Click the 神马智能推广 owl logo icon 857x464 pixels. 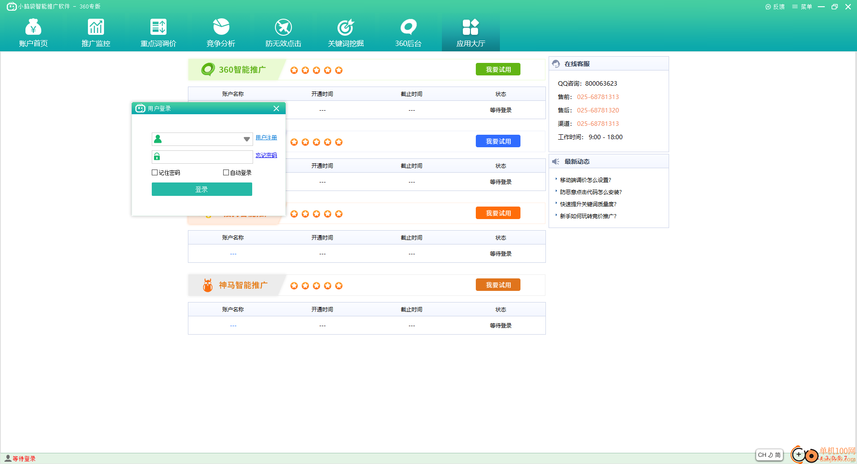tap(208, 285)
